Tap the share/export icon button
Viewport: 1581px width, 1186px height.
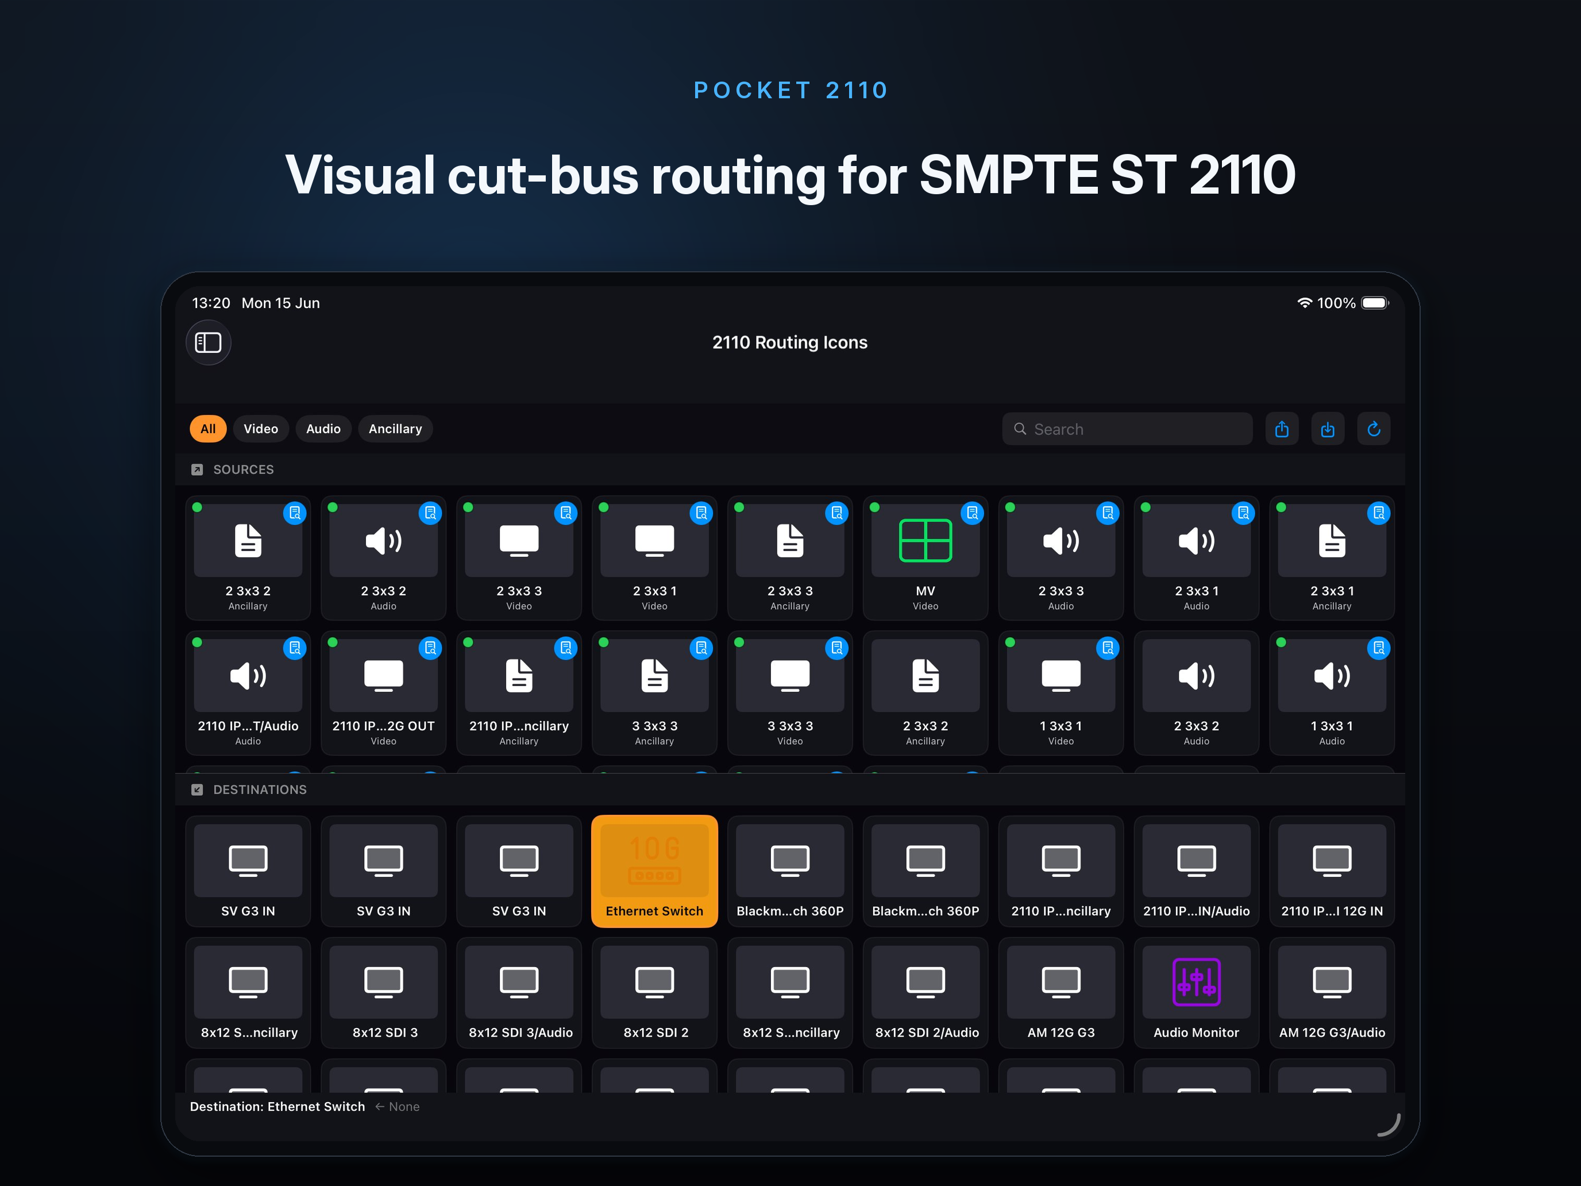click(x=1282, y=429)
